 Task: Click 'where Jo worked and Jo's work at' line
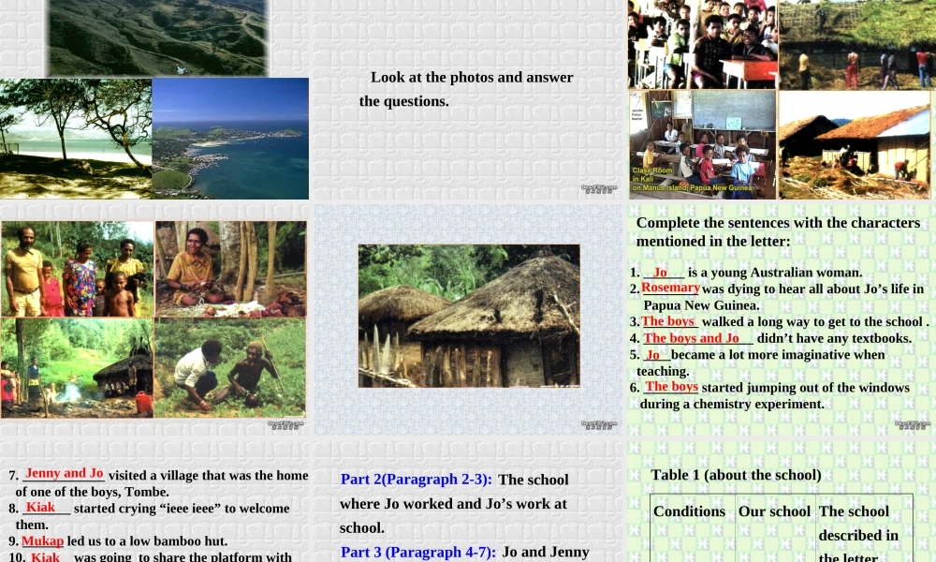pyautogui.click(x=453, y=504)
